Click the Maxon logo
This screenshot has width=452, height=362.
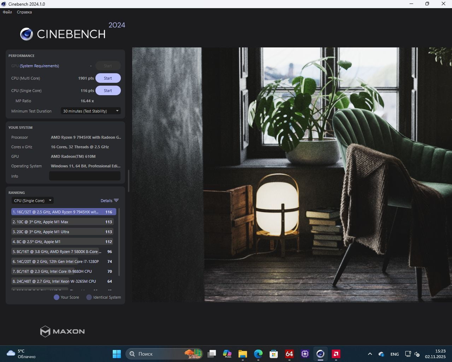(62, 332)
